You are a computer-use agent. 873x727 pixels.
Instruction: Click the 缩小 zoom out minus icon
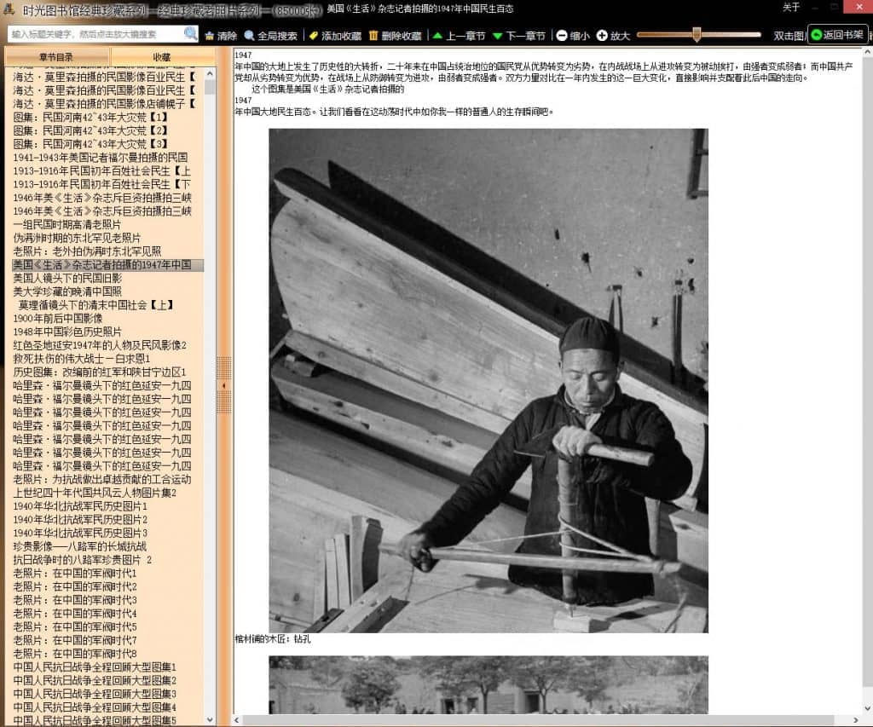click(562, 36)
